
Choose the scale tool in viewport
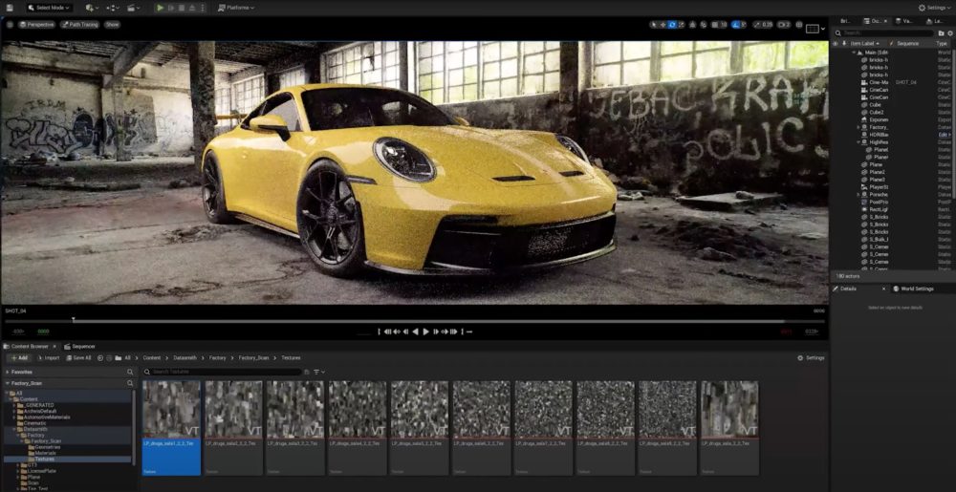[x=681, y=25]
